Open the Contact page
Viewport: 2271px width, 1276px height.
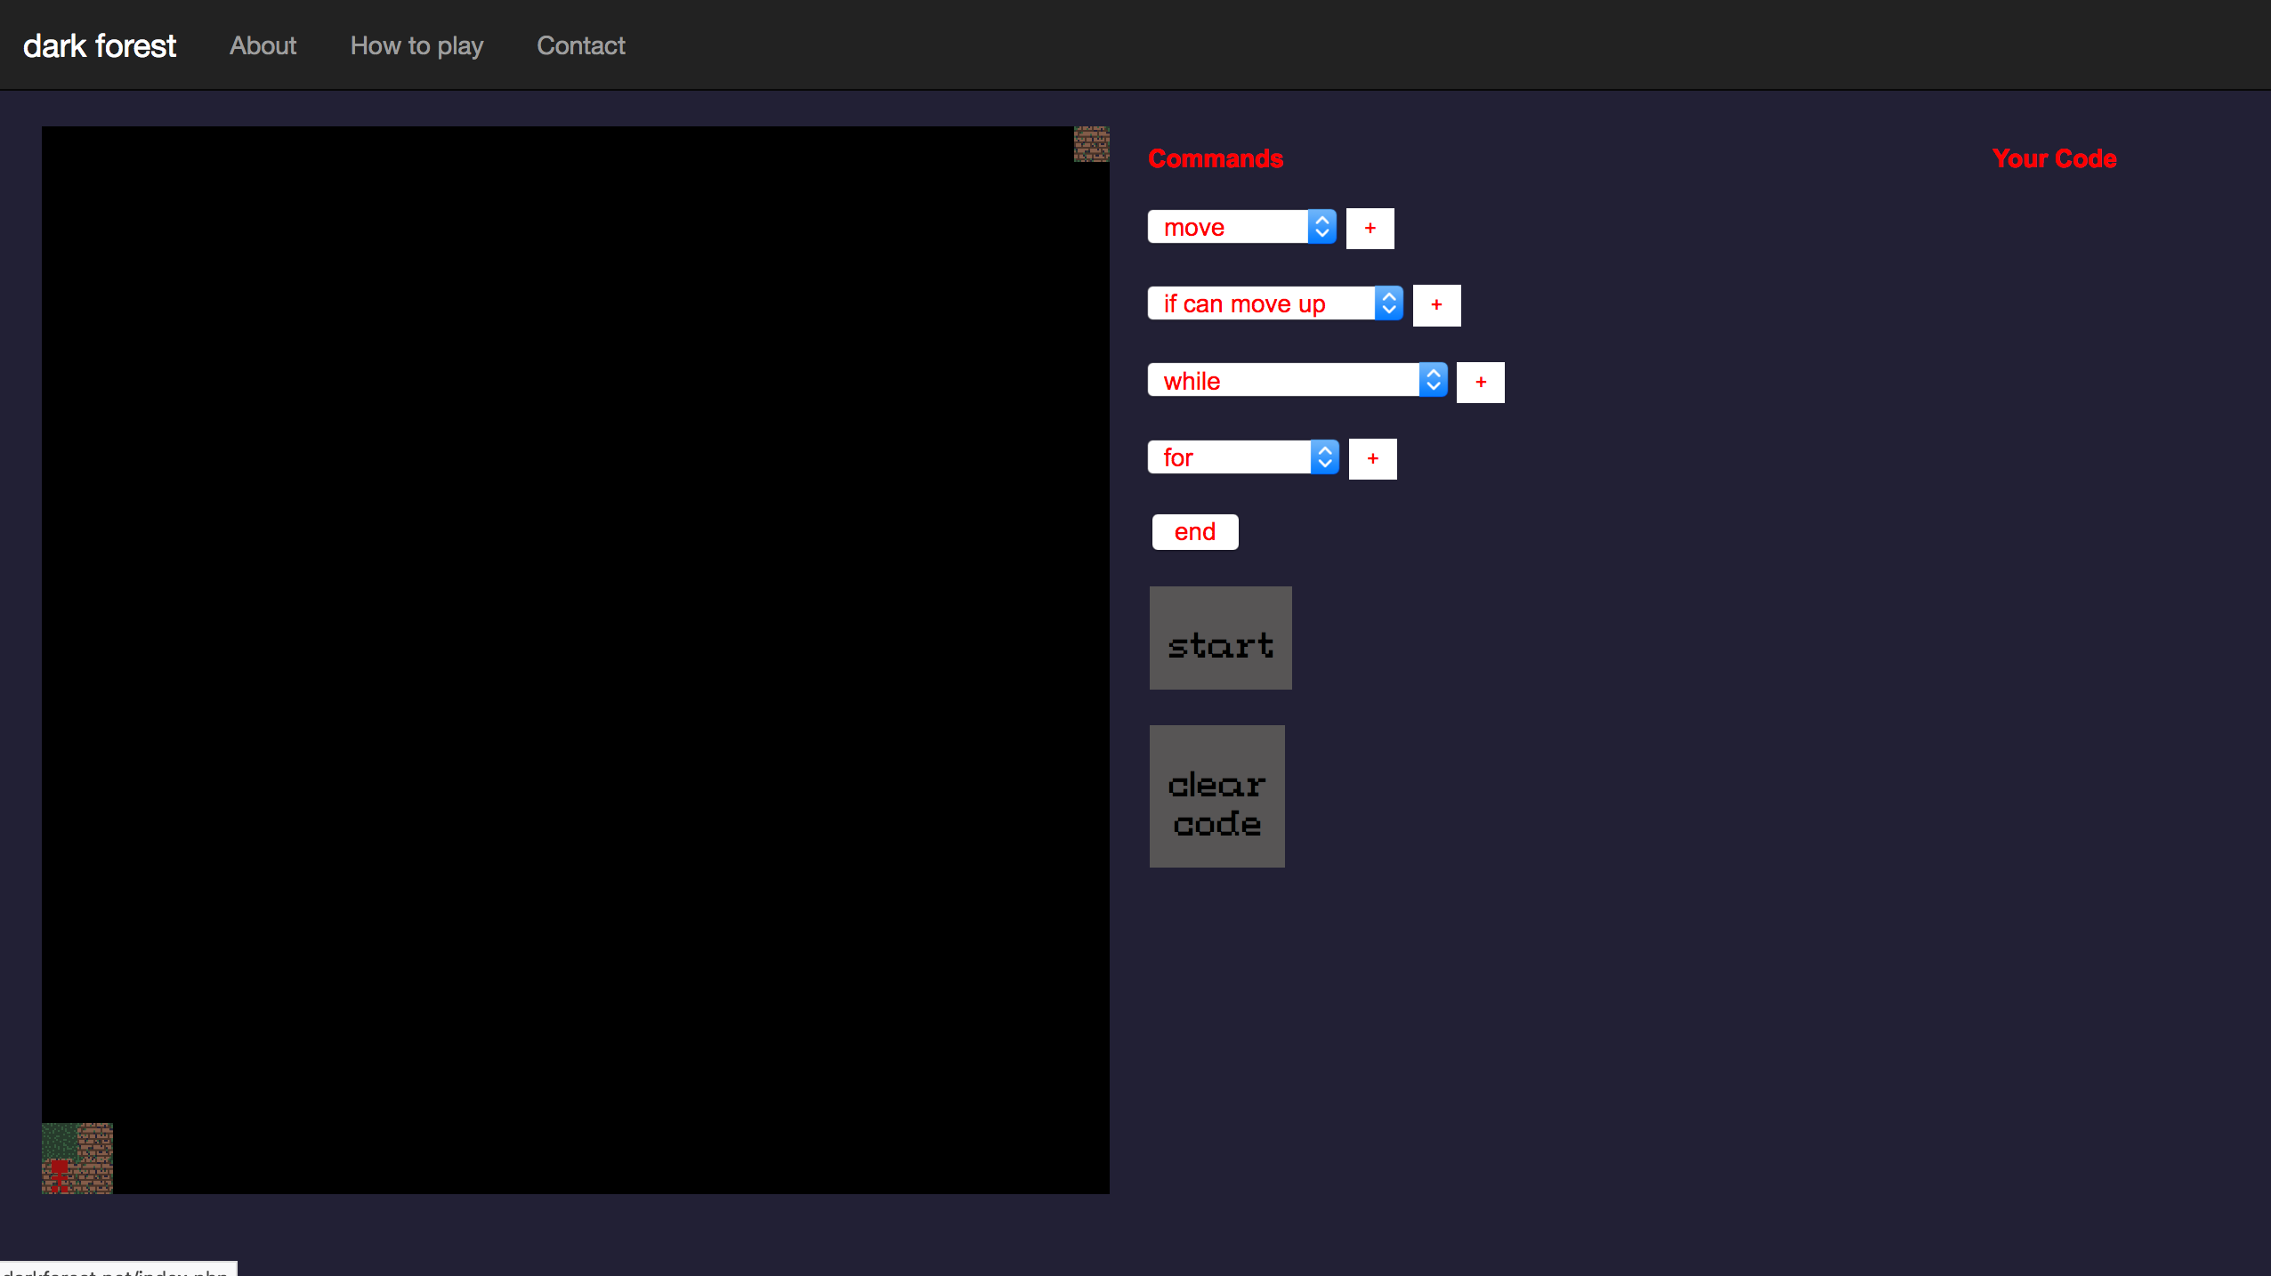click(x=580, y=45)
